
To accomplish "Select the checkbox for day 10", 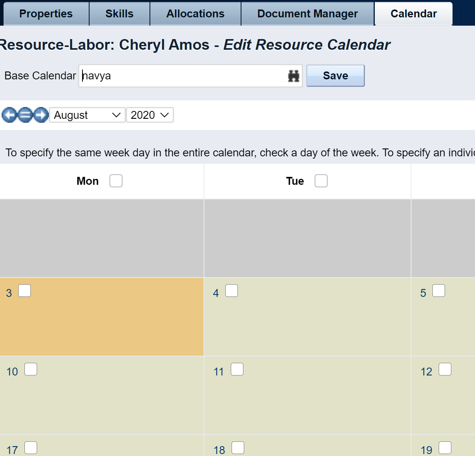I will [x=31, y=369].
